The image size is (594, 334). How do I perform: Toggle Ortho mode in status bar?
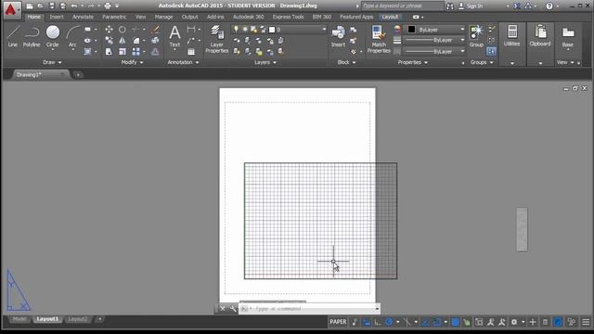(378, 322)
